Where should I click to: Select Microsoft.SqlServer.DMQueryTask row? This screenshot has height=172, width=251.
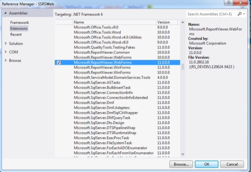117,118
